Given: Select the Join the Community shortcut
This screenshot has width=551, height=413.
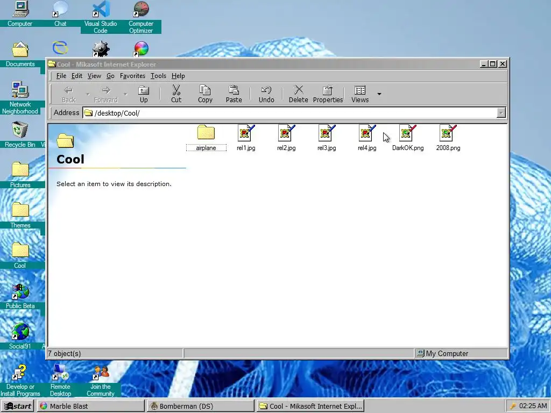Looking at the screenshot, I should 101,380.
